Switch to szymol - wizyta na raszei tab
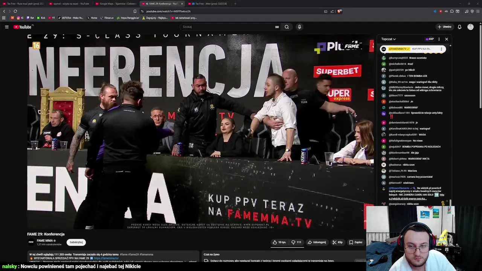Screen dimensions: 482x271 [x=69, y=4]
